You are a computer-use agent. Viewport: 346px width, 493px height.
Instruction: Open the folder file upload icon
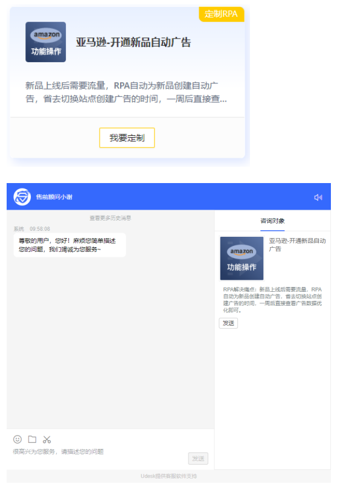coord(32,439)
